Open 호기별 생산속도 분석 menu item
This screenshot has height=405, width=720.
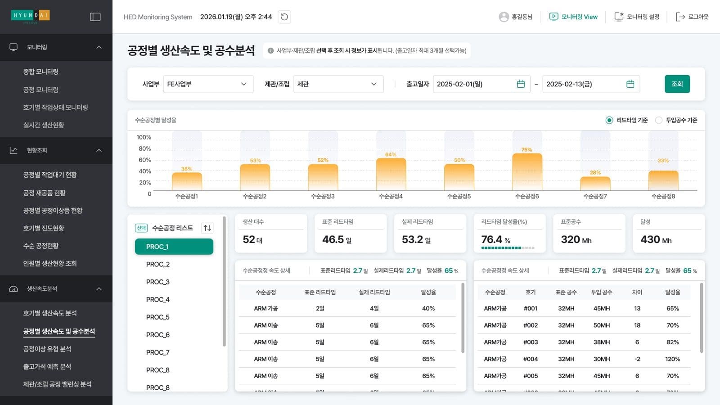[x=50, y=313]
